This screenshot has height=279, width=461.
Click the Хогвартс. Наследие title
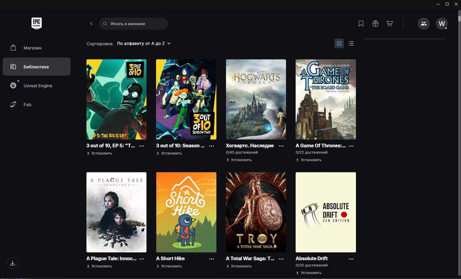[249, 146]
